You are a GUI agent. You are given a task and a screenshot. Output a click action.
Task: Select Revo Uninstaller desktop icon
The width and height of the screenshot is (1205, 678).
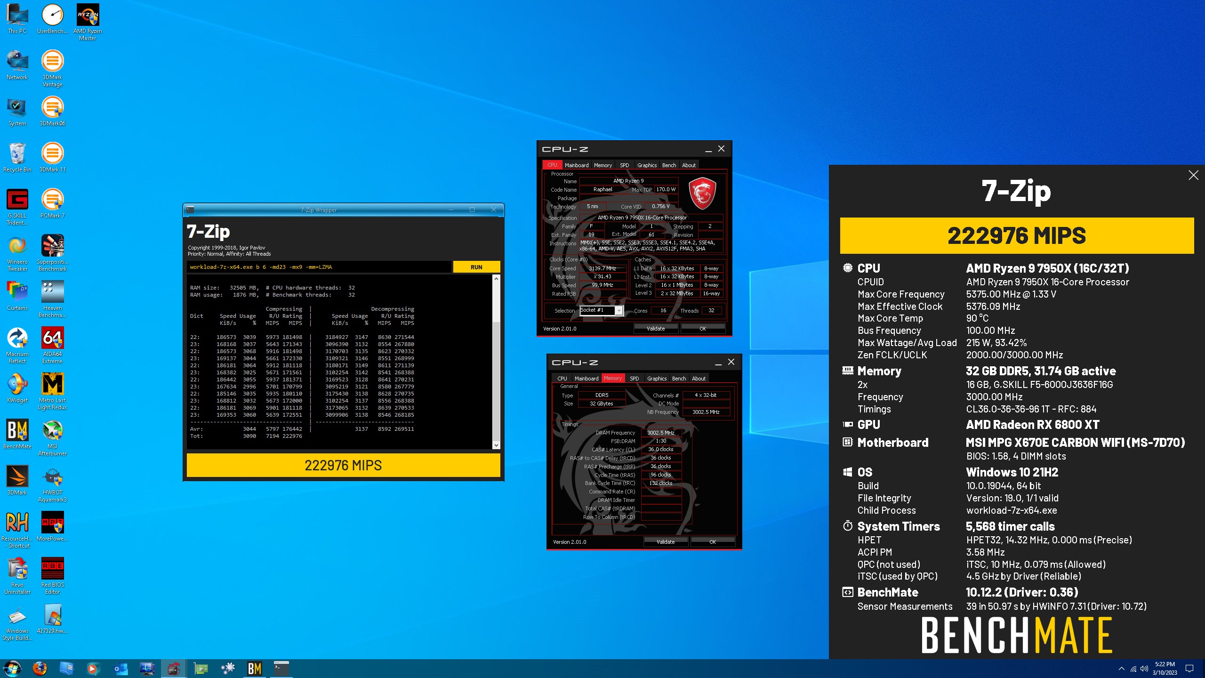pos(17,576)
